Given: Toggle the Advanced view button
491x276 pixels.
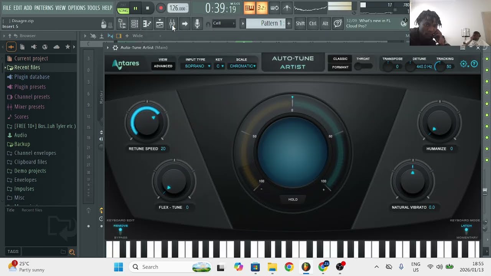Looking at the screenshot, I should tap(163, 66).
